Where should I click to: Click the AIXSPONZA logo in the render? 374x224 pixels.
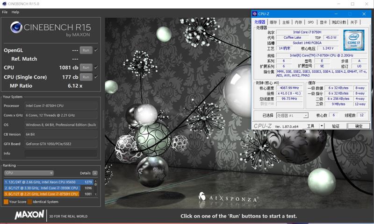(x=229, y=196)
